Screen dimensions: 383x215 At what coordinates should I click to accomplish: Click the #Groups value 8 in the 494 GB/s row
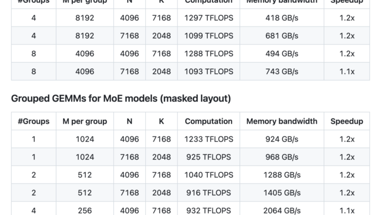point(34,54)
